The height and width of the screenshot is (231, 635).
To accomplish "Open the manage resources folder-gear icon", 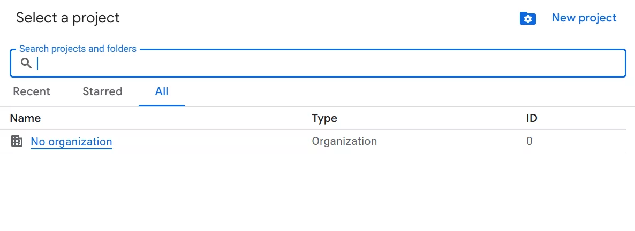I will (x=528, y=18).
